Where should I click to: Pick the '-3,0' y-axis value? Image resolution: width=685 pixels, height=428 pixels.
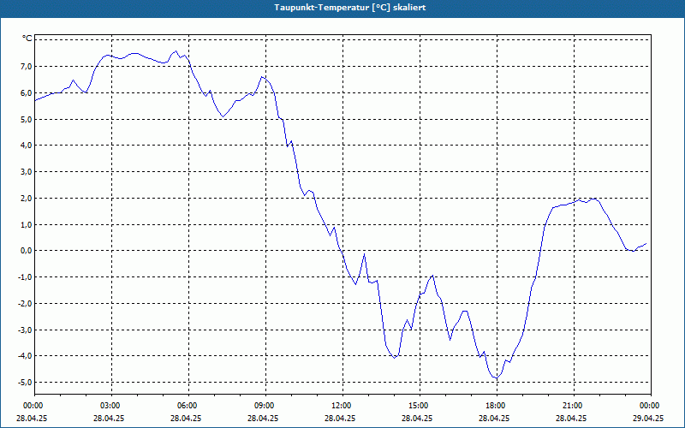point(25,330)
